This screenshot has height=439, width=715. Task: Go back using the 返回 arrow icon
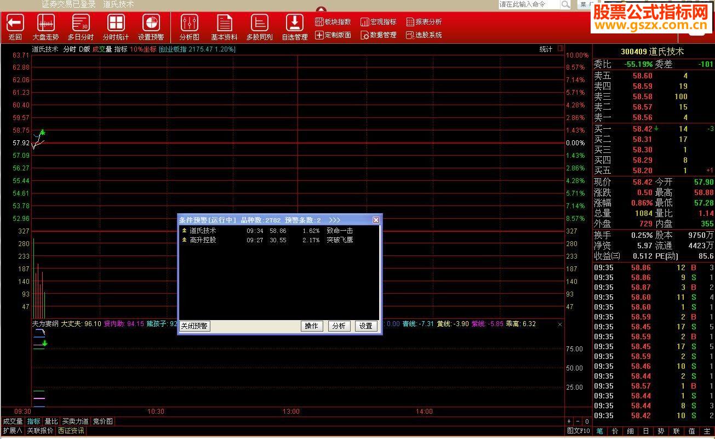15,27
